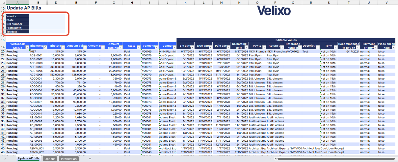Select row 33 header
The width and height of the screenshot is (398, 162).
pos(3,102)
